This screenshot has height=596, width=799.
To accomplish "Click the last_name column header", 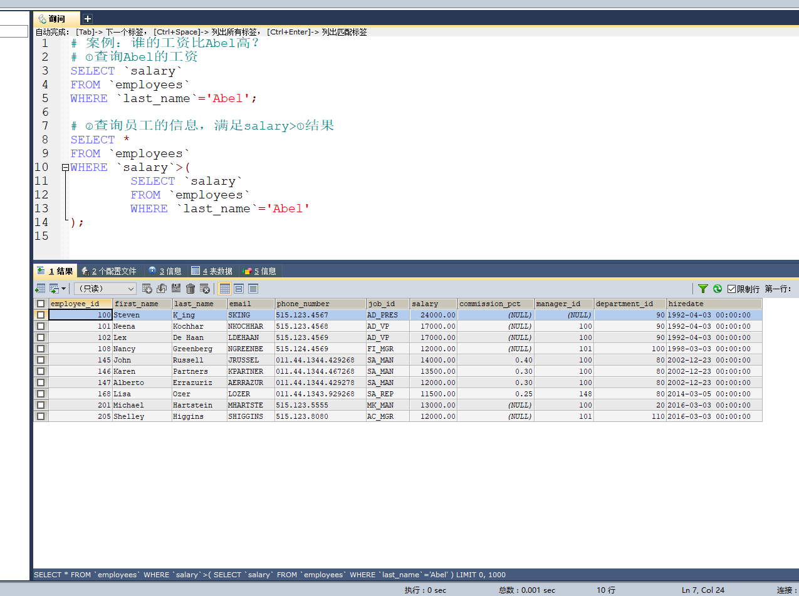I will tap(199, 304).
